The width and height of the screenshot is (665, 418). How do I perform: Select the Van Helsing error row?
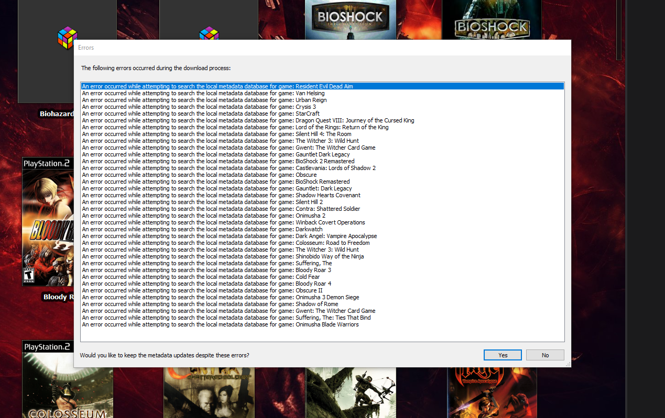click(322, 93)
